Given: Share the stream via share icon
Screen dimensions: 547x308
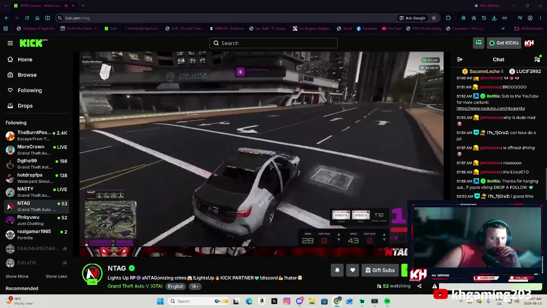Looking at the screenshot, I should coord(419,286).
